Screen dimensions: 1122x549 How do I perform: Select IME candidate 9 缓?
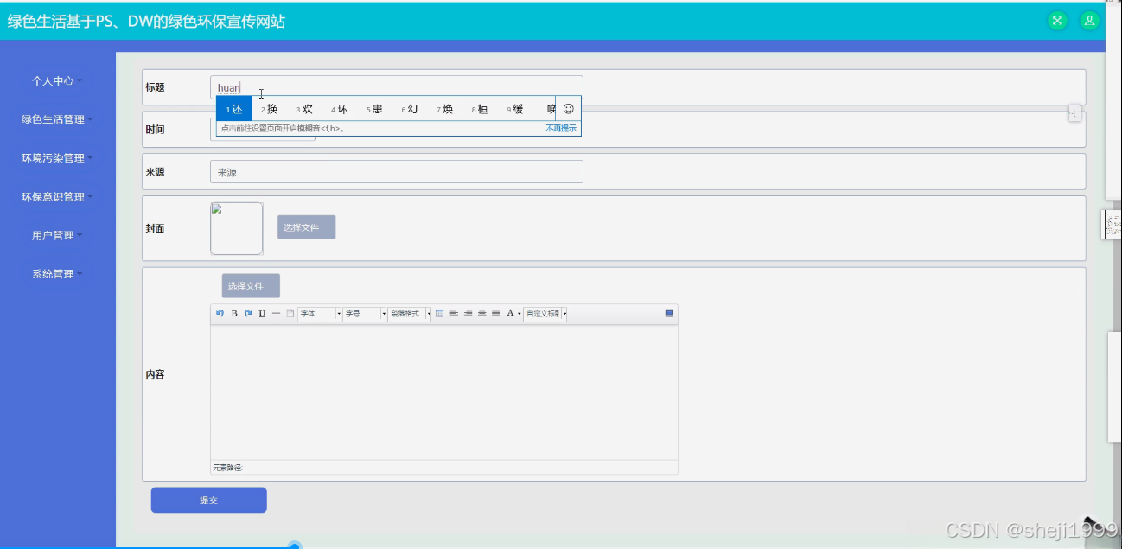[x=515, y=109]
